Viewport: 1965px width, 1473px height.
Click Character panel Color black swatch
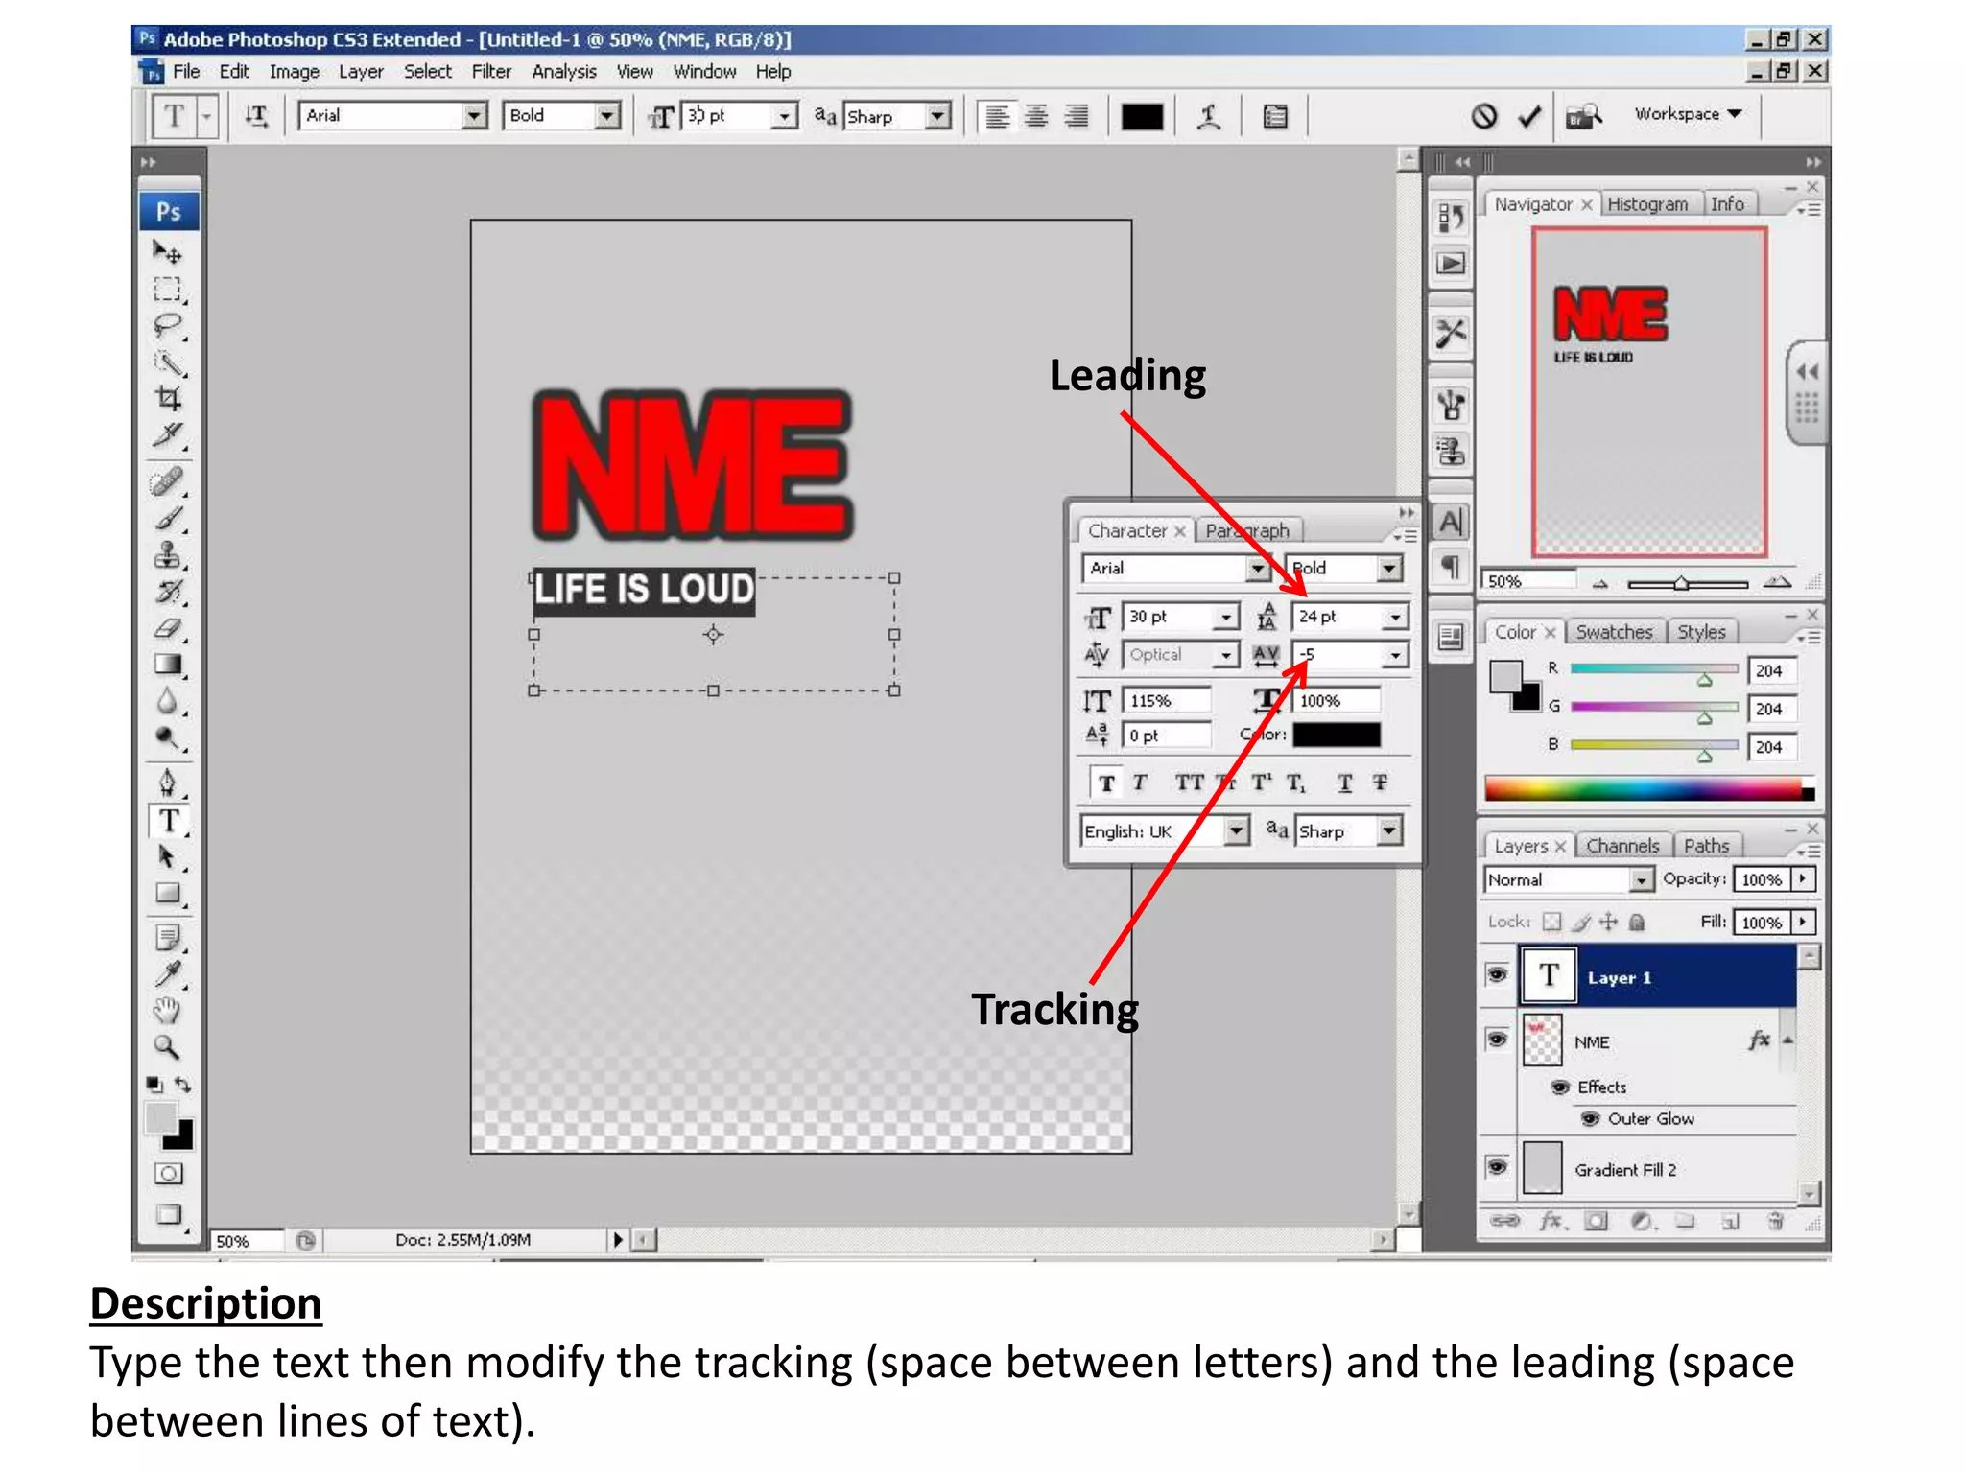click(1336, 735)
